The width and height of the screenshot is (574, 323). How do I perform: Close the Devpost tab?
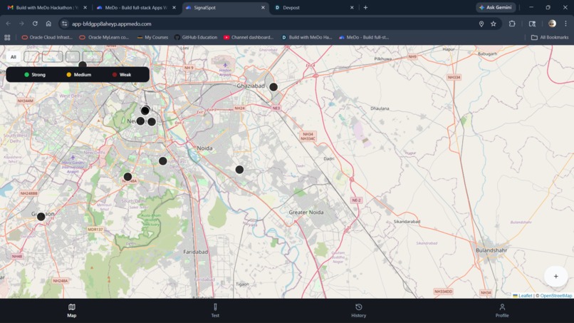352,7
